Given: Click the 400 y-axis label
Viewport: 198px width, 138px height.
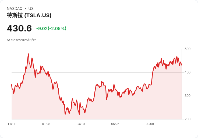Looking at the screenshot, I should pos(188,72).
